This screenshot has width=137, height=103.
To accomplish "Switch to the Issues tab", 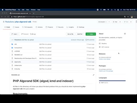I will click(x=16, y=27).
